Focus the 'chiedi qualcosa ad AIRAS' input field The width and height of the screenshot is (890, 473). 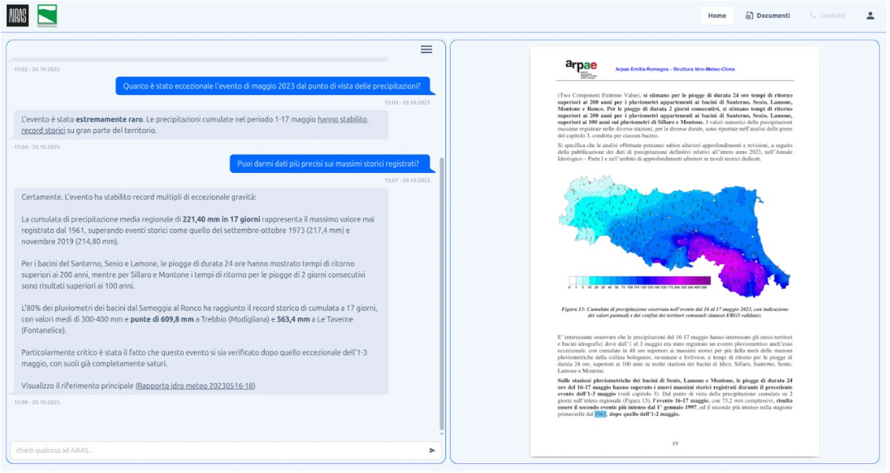coord(217,450)
